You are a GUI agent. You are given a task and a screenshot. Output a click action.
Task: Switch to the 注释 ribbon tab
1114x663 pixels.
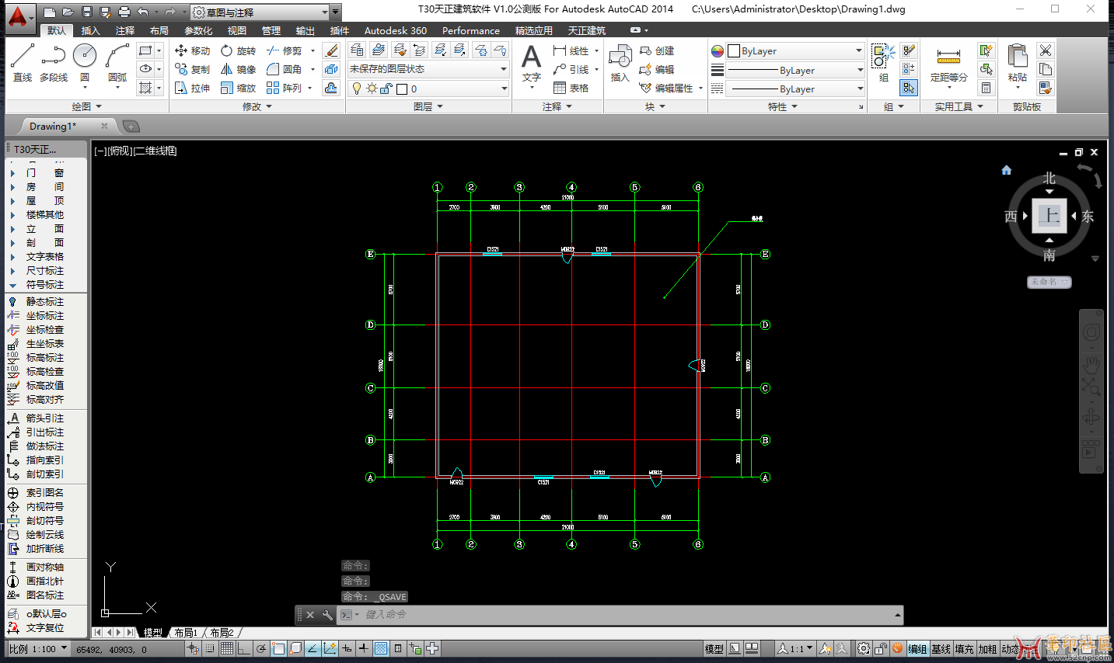125,30
